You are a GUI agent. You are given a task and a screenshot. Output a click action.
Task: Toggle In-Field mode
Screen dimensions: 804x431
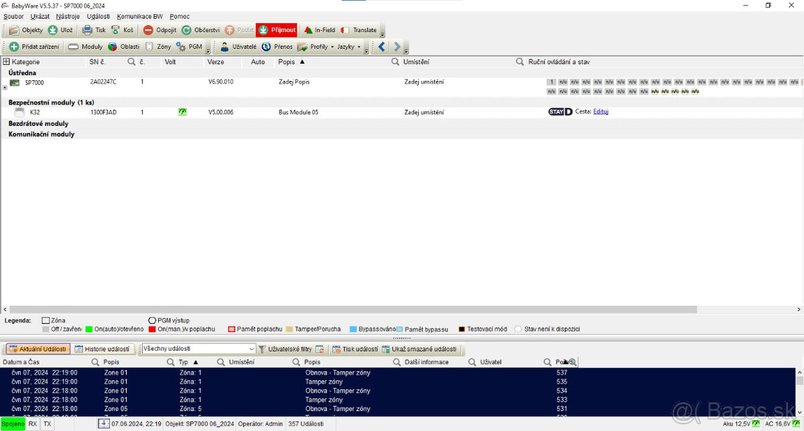308,30
